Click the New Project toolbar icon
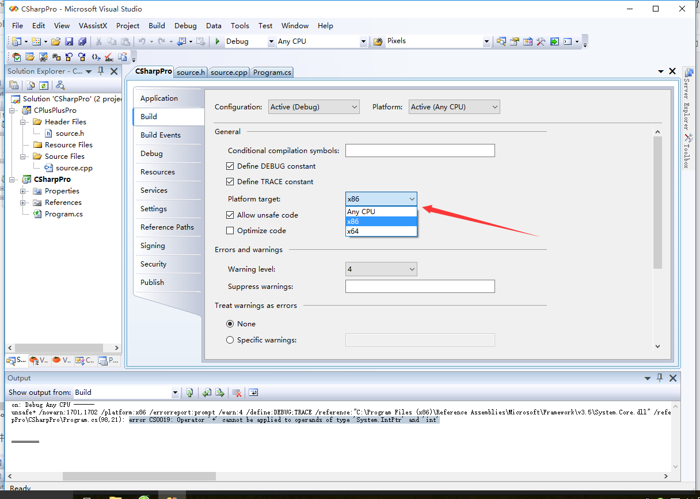The height and width of the screenshot is (499, 700). pyautogui.click(x=16, y=41)
